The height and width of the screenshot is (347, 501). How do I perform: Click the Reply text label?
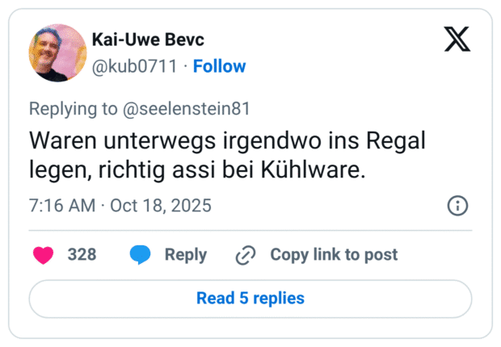[x=186, y=255]
